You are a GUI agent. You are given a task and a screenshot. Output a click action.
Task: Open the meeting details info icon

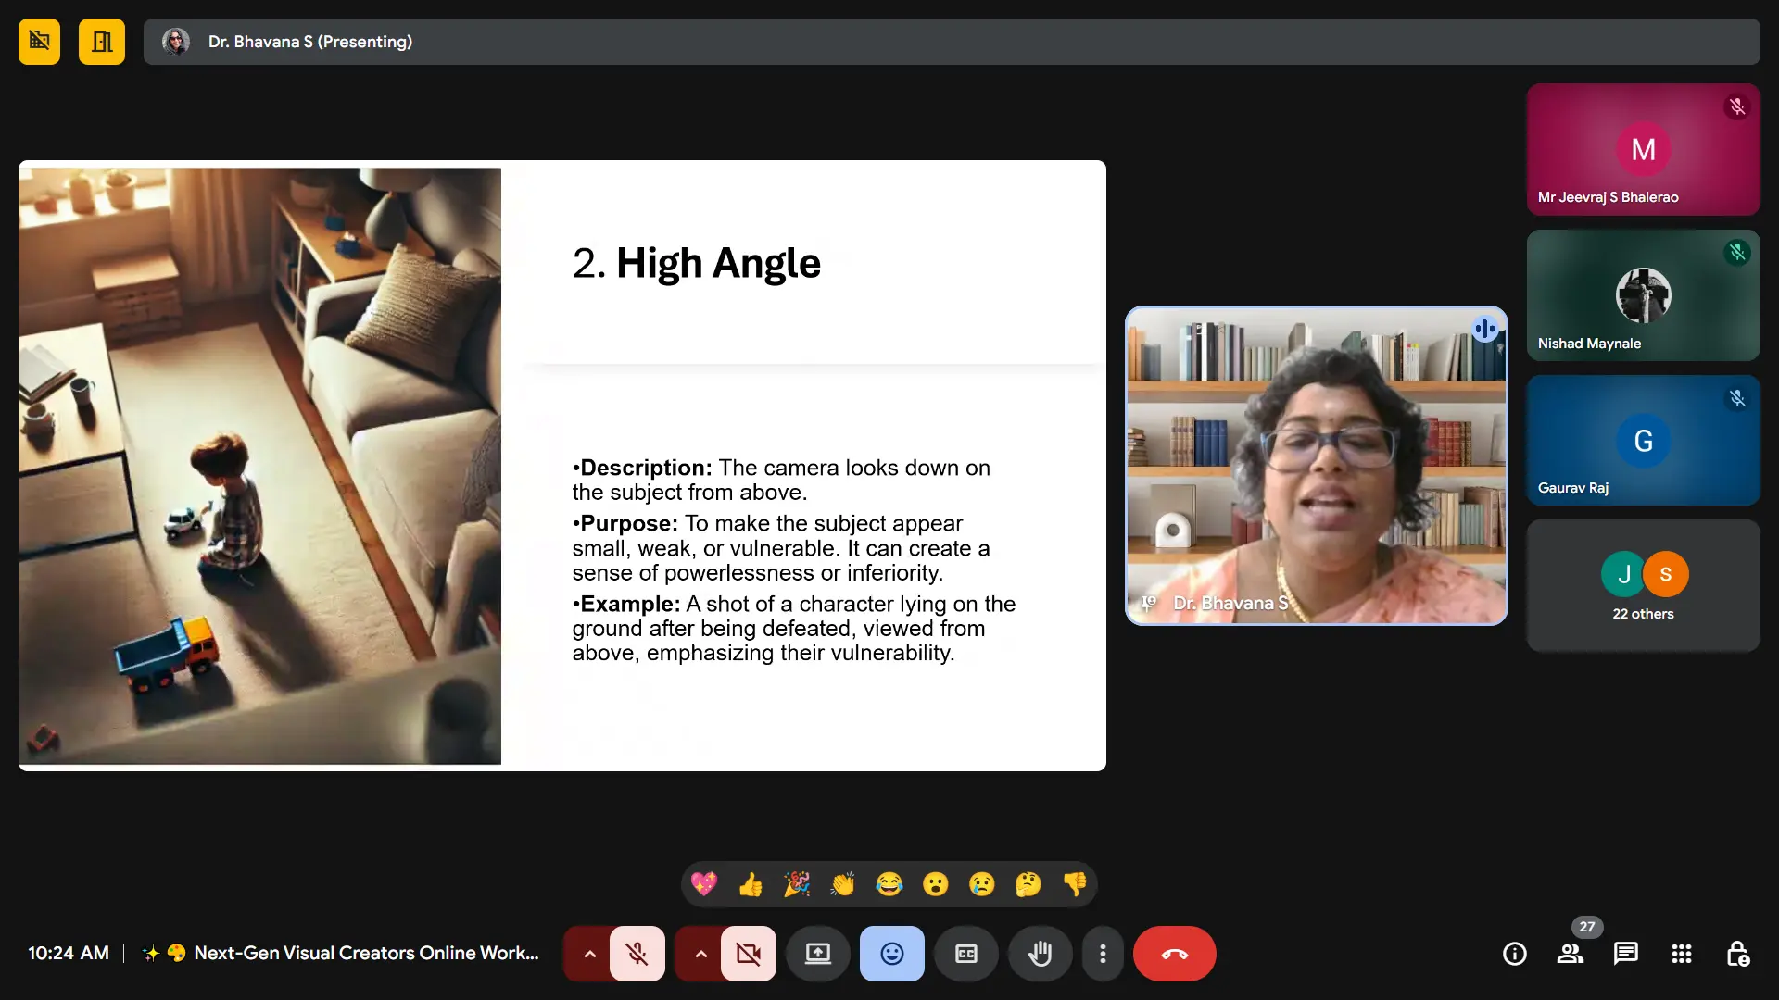click(x=1514, y=954)
